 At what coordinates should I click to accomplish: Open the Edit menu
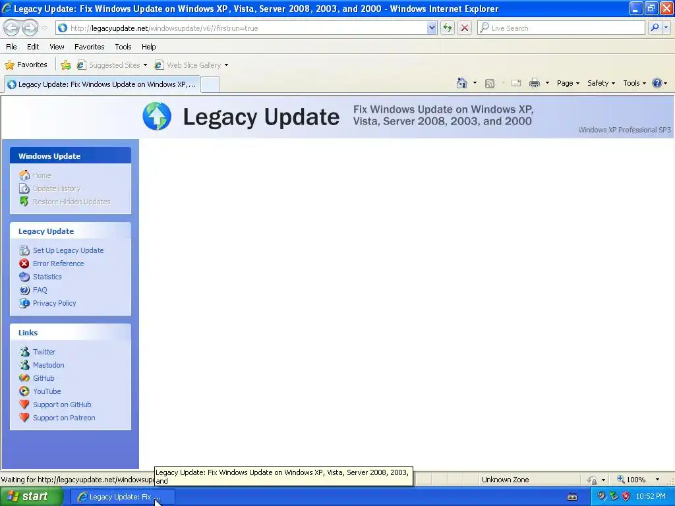point(33,47)
